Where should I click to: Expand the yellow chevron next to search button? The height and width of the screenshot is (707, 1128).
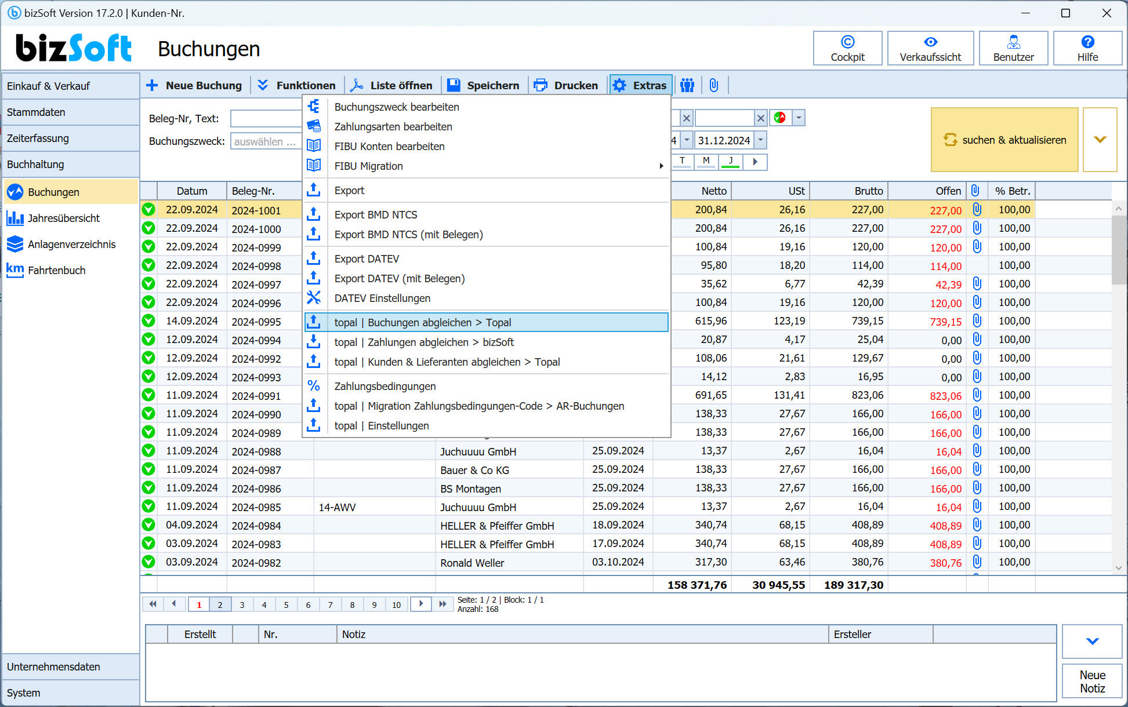click(1100, 140)
